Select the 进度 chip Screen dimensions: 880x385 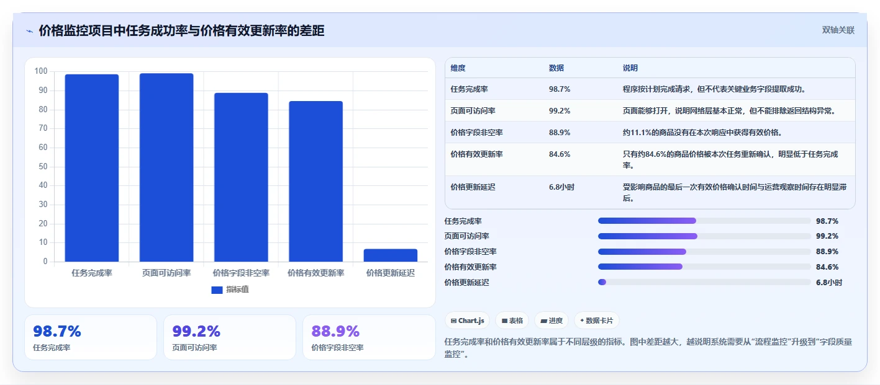coord(551,321)
